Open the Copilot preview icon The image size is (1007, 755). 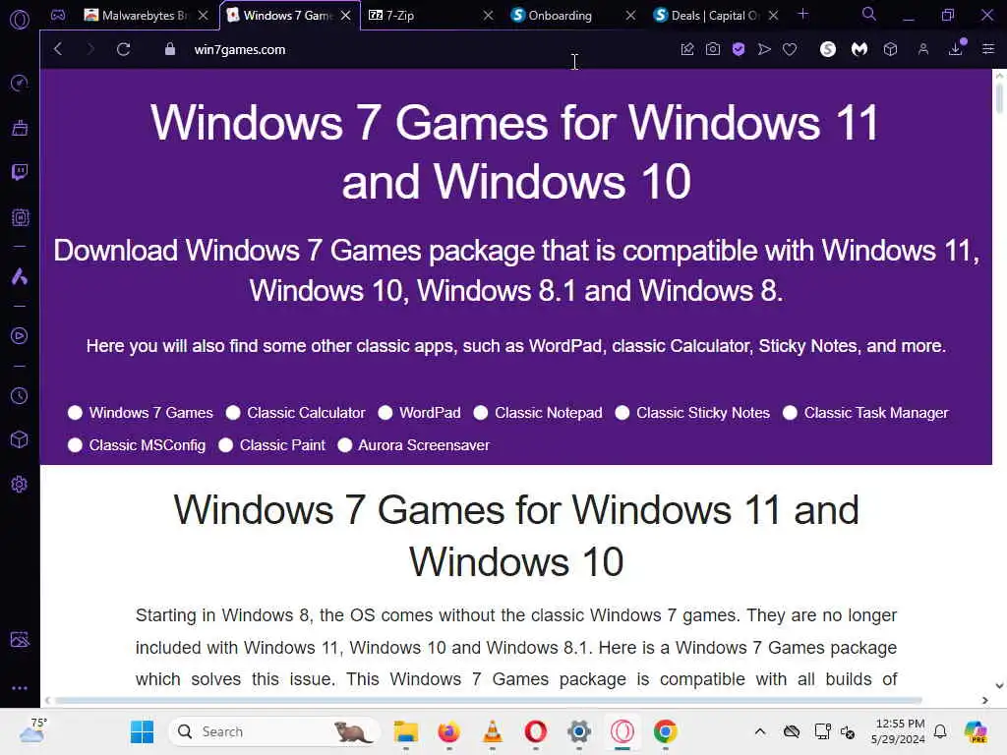(x=976, y=731)
